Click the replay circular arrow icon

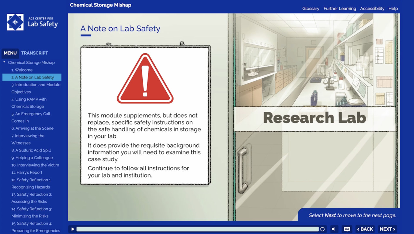tap(322, 229)
